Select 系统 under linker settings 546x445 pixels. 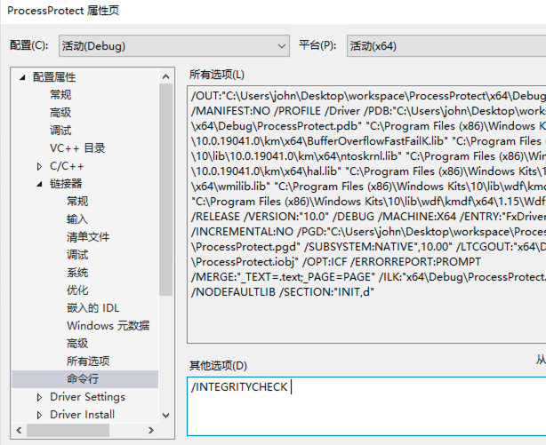(77, 273)
